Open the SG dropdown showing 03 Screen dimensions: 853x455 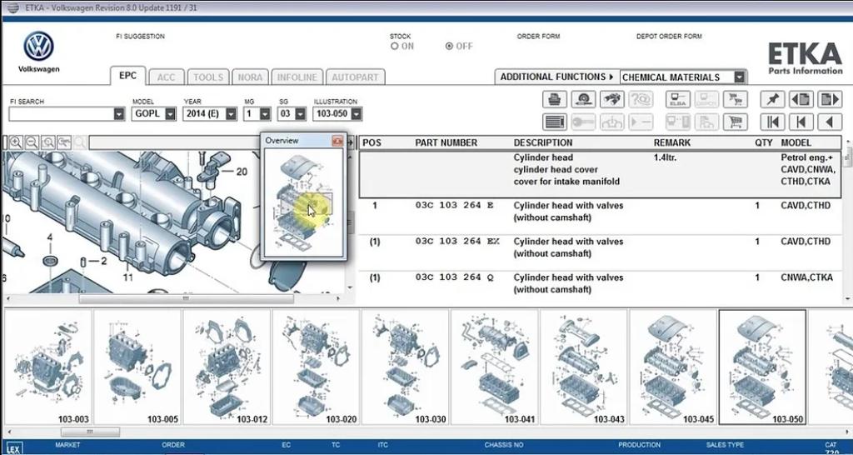pyautogui.click(x=301, y=114)
